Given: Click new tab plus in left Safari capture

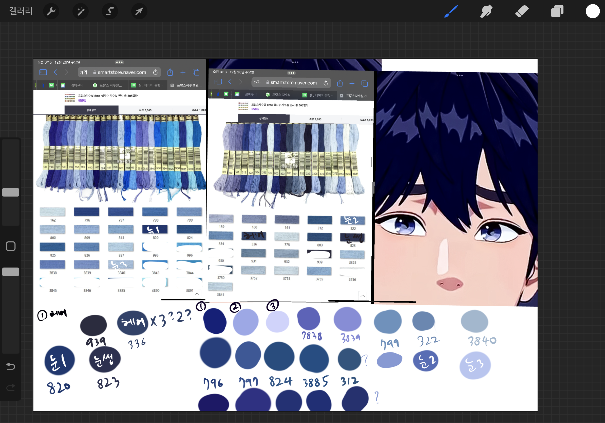Looking at the screenshot, I should [x=183, y=72].
